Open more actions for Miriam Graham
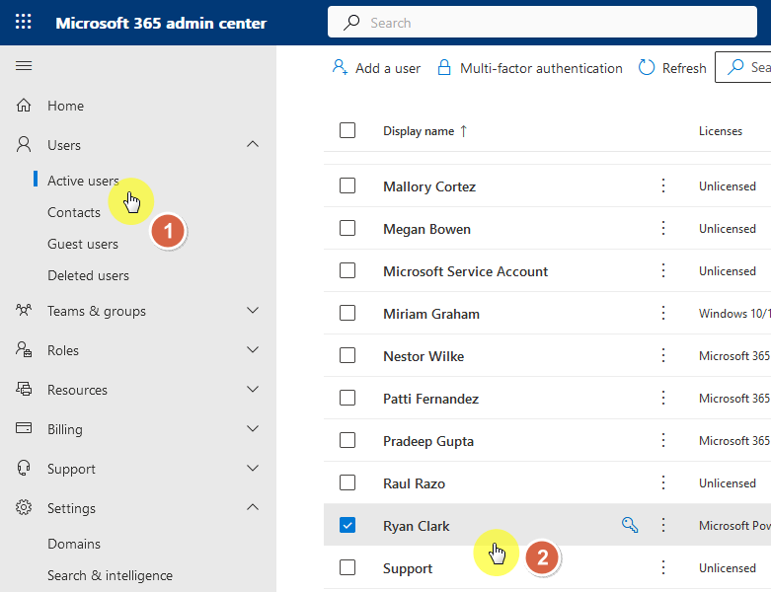 [x=663, y=313]
